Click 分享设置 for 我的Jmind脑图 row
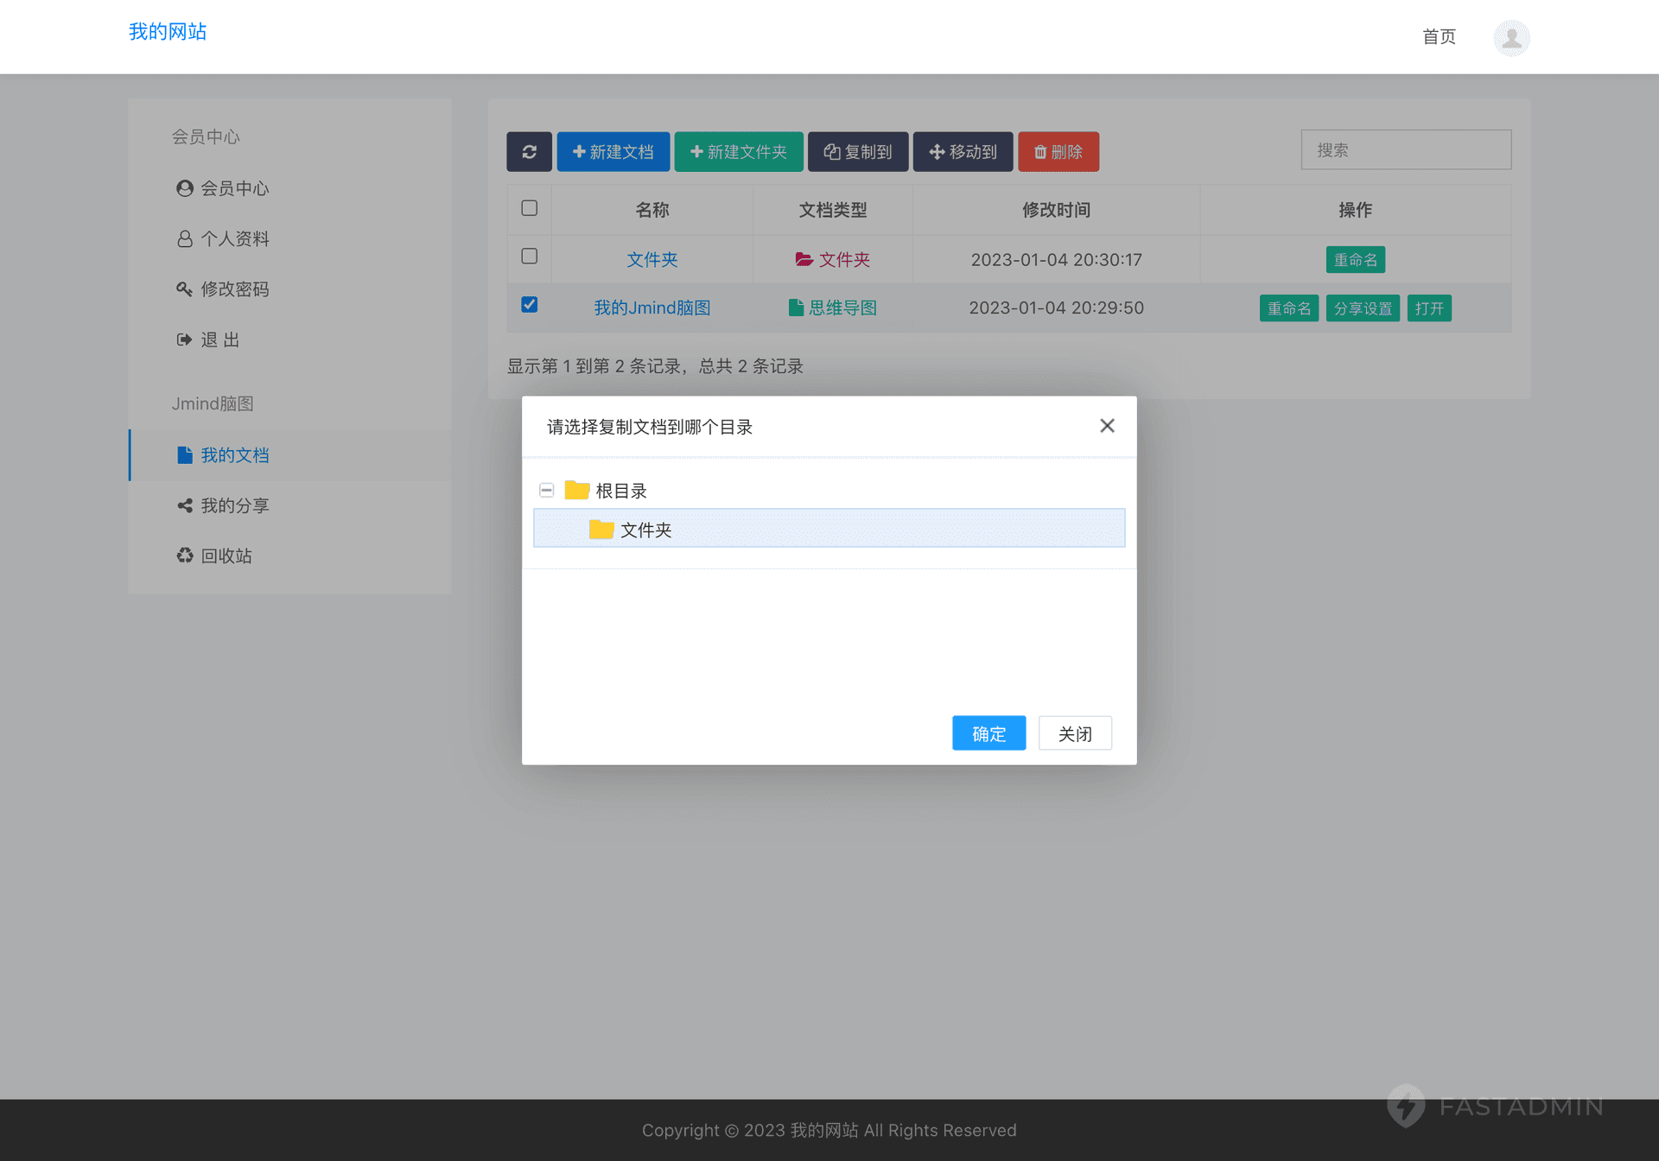This screenshot has width=1659, height=1161. click(1362, 308)
